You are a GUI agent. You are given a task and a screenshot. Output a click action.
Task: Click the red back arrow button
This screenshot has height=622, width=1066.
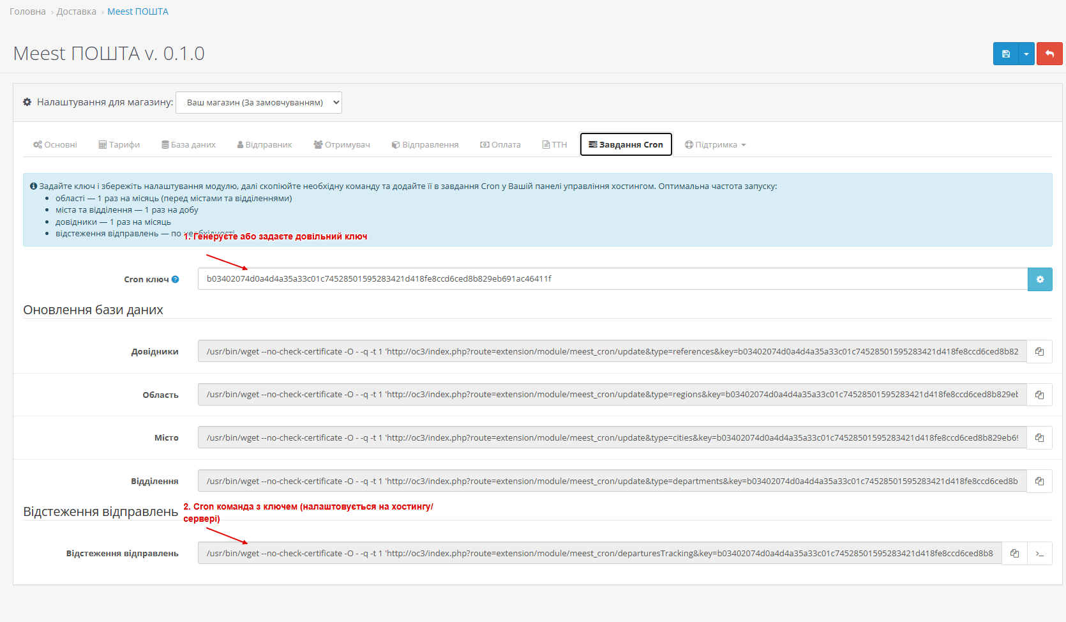point(1049,54)
